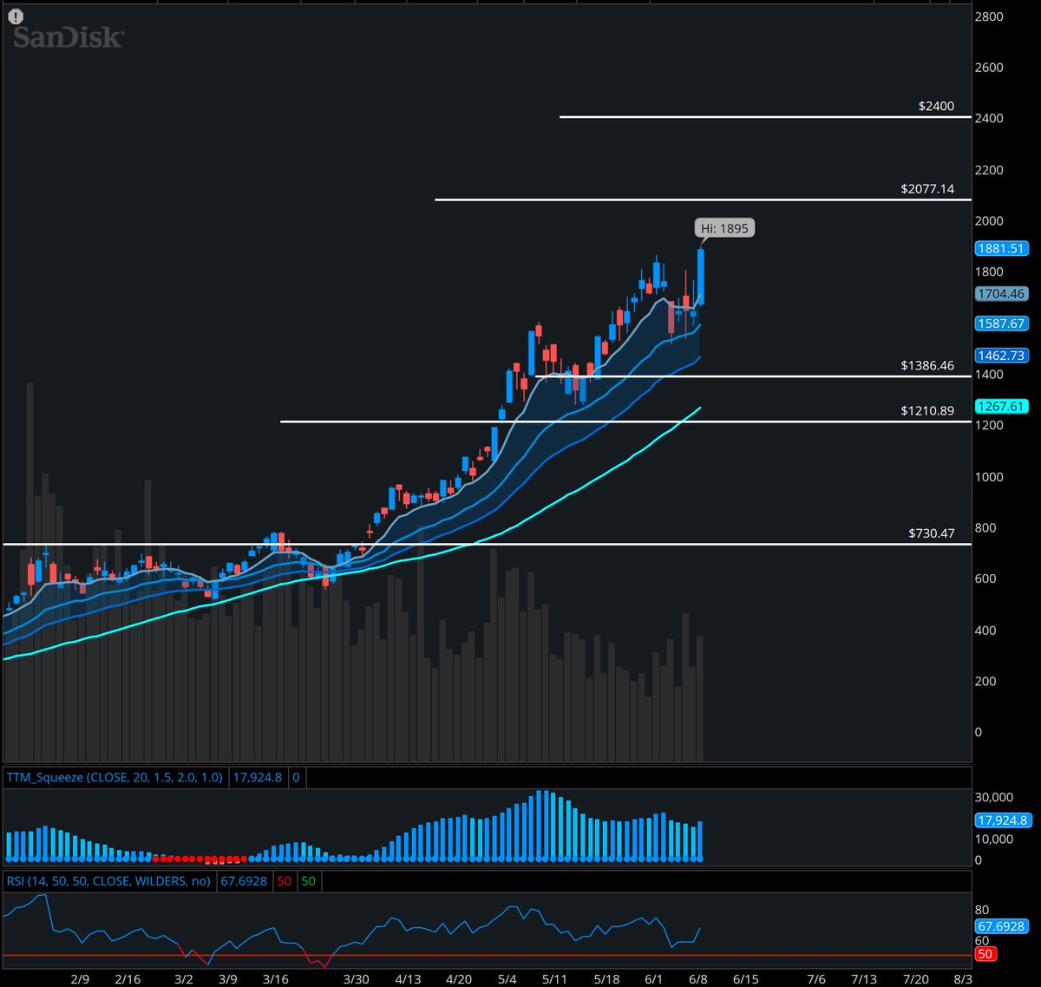Click the 6/8 date on the time axis

(x=699, y=978)
